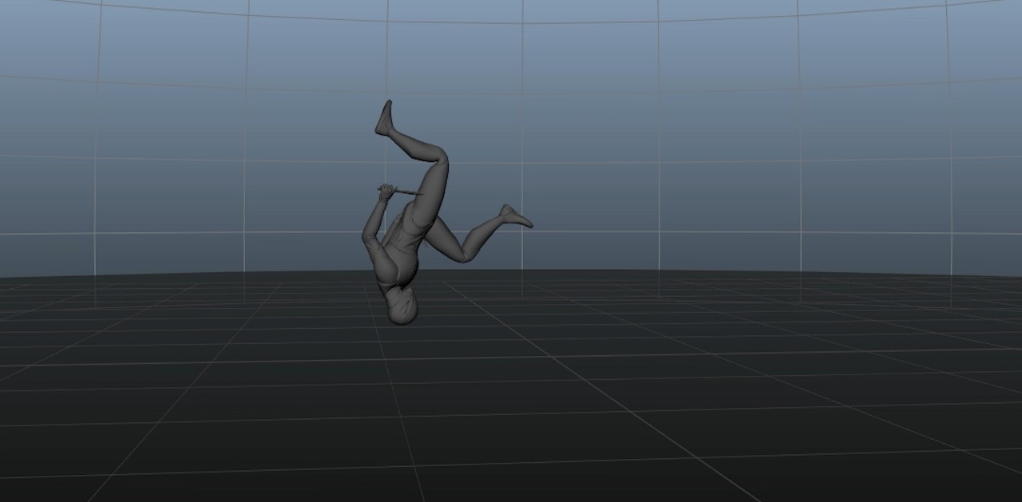Click the character's torso
This screenshot has height=502, width=1022.
(x=405, y=243)
